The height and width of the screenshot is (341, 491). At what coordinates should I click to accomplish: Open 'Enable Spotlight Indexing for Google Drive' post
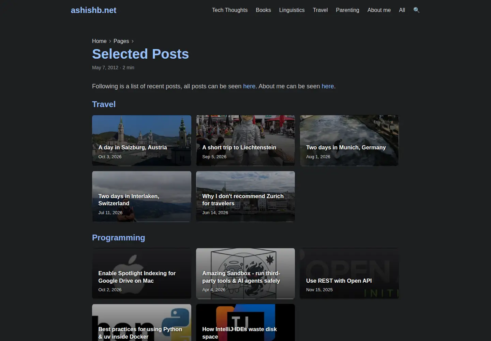click(142, 273)
